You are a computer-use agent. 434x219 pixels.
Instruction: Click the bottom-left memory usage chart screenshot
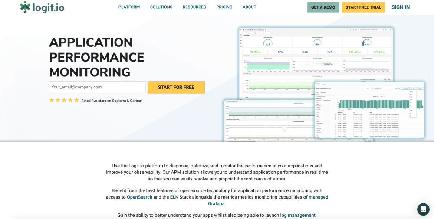tap(268, 121)
